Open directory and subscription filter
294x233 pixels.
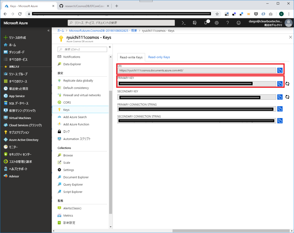click(195, 23)
